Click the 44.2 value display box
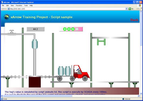The height and width of the screenshot is (101, 143). pos(36,29)
